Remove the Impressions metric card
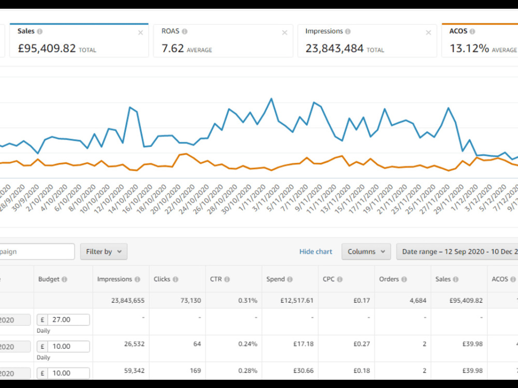The width and height of the screenshot is (518, 388). coord(428,33)
